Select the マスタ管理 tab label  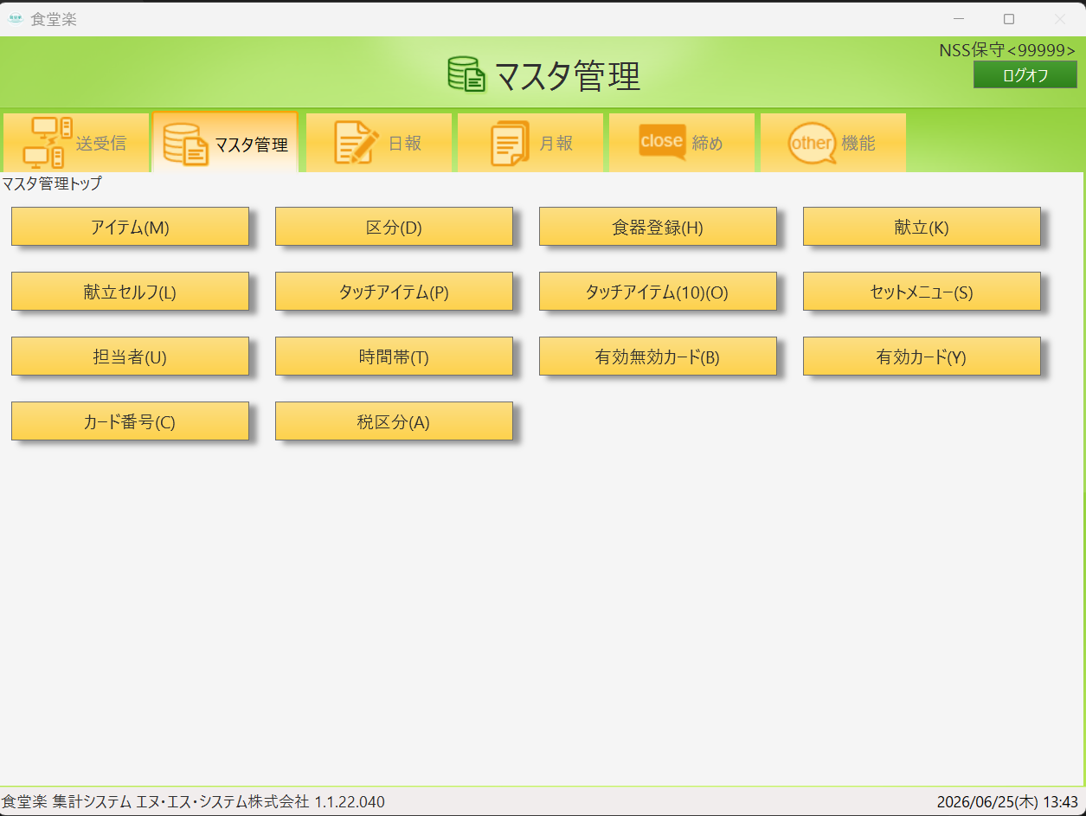click(251, 145)
